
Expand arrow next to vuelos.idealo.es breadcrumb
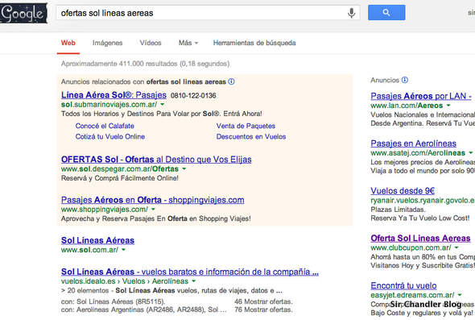tap(193, 281)
